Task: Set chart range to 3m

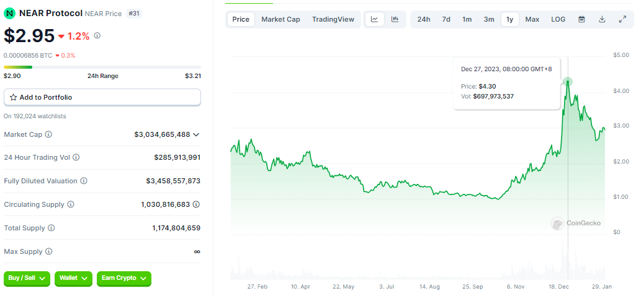Action: coord(489,19)
